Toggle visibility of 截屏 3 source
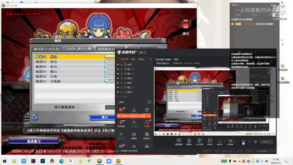Image resolution: width=293 pixels, height=165 pixels. 118,78
